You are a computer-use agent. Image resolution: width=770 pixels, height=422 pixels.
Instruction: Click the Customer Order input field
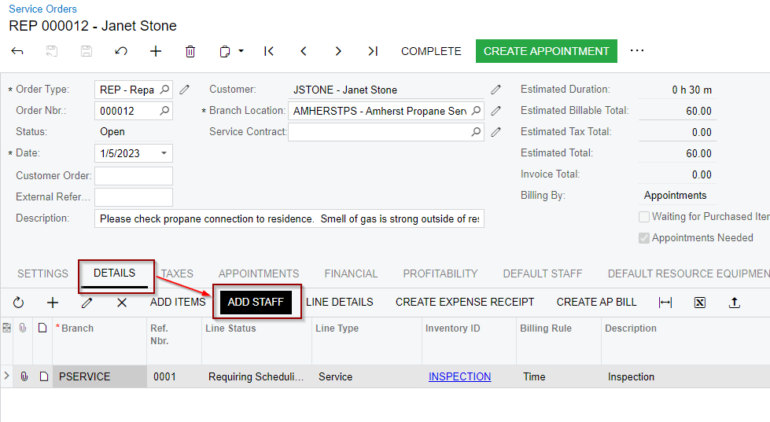point(134,175)
